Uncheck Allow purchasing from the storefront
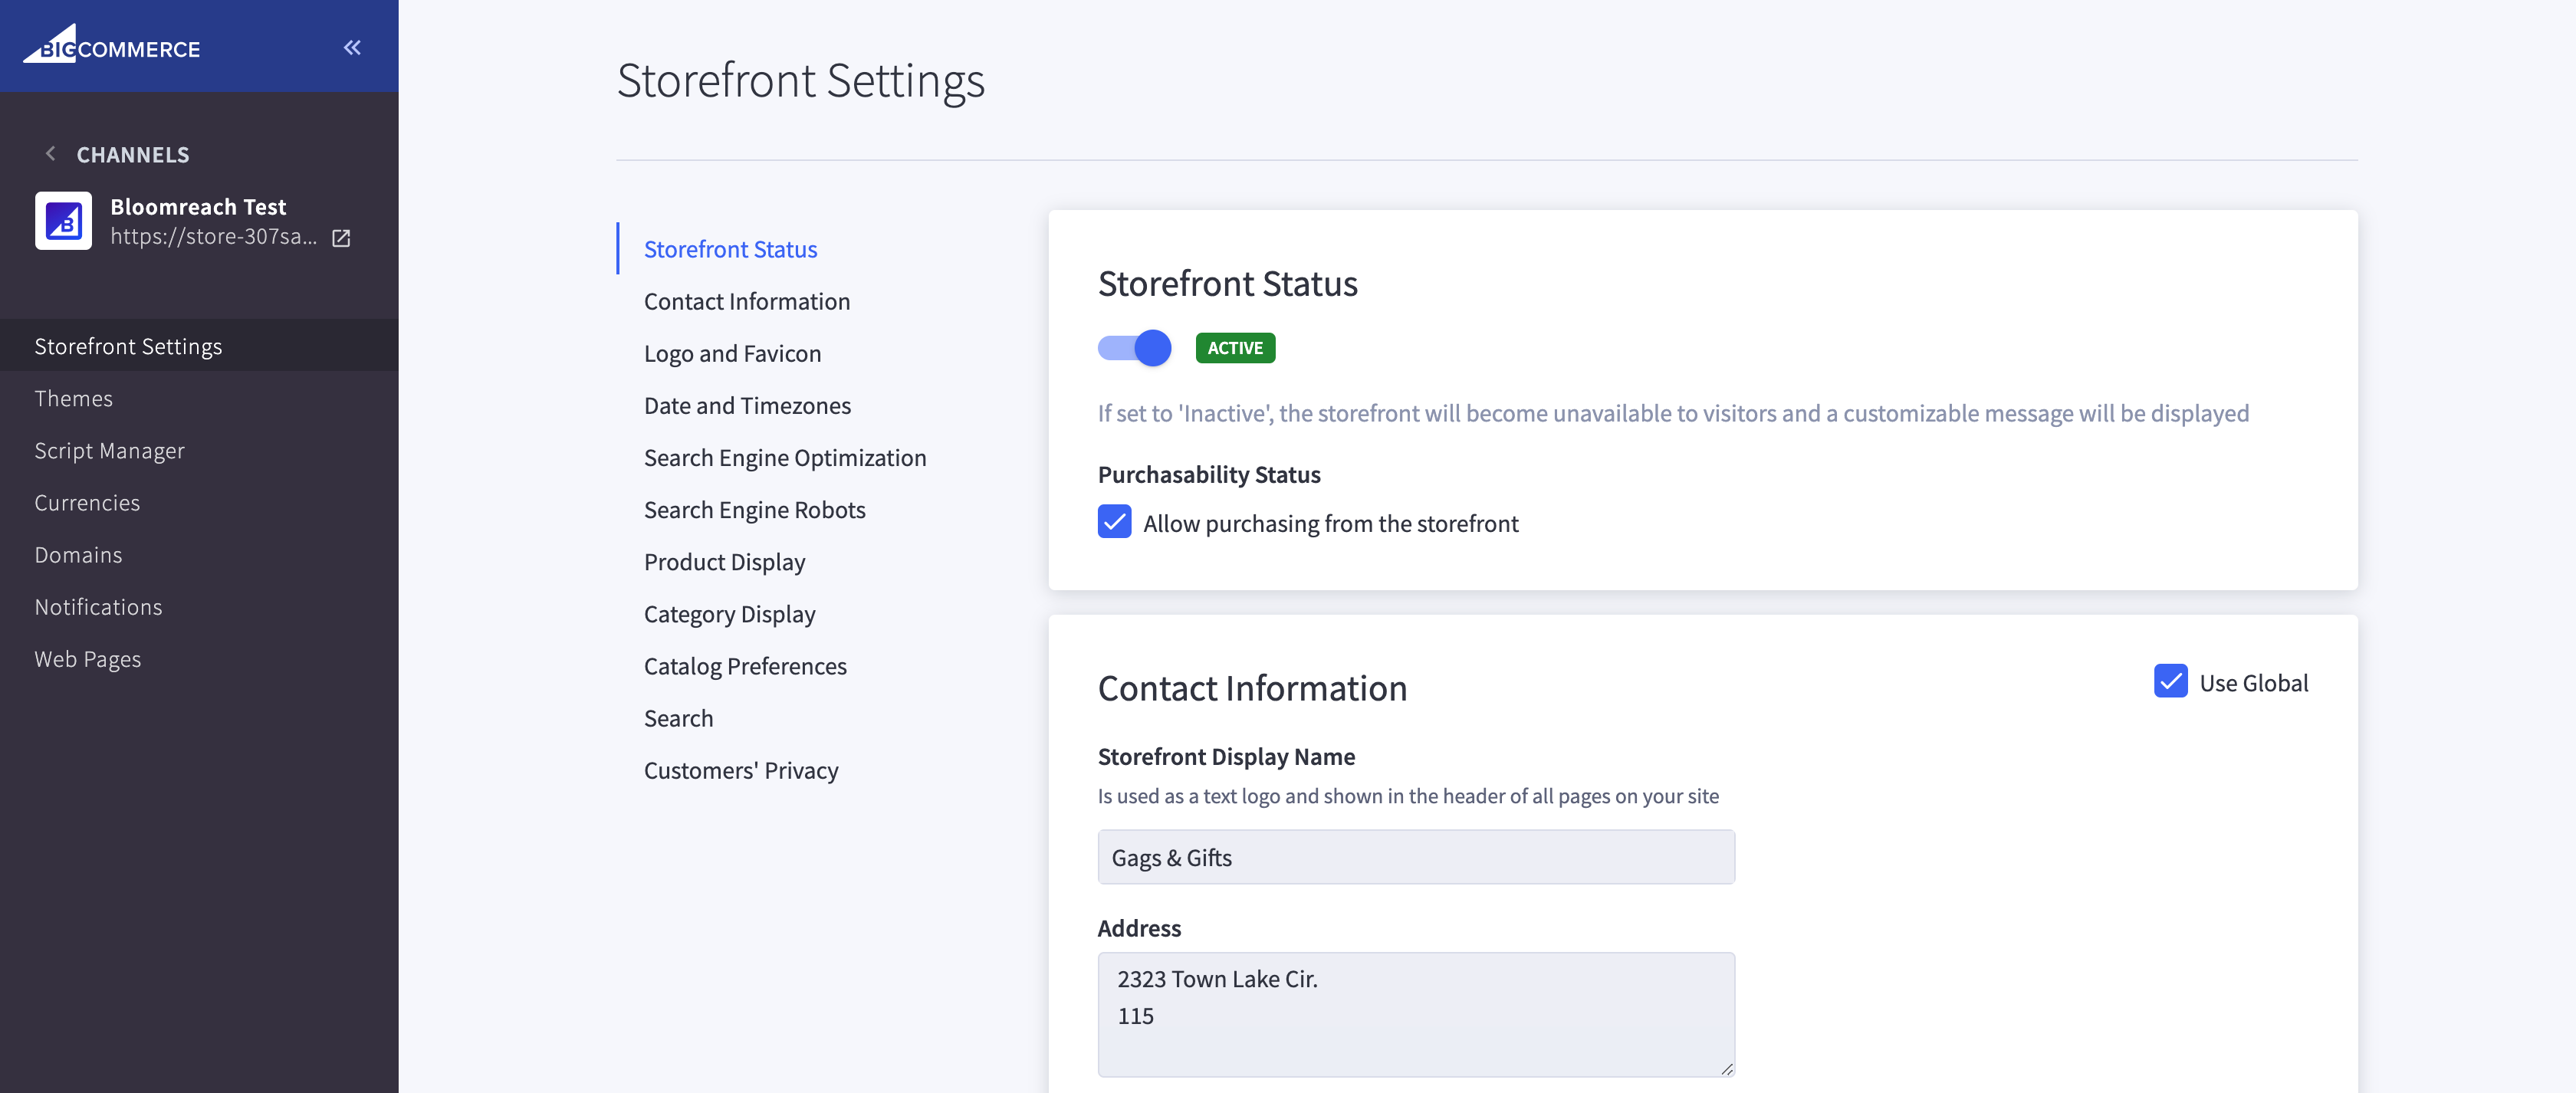Screen dimensions: 2576x1093 click(x=1113, y=521)
